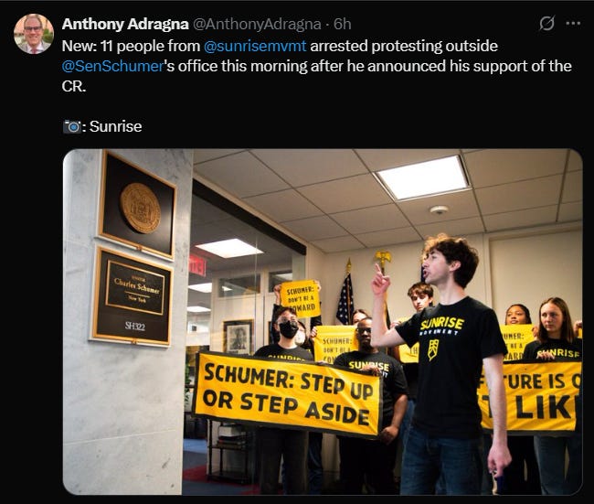This screenshot has width=594, height=504.
Task: Open the @AnthonyAdragna handle link
Action: point(257,25)
